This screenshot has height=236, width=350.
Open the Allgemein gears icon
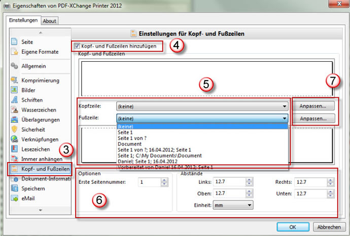click(x=14, y=66)
